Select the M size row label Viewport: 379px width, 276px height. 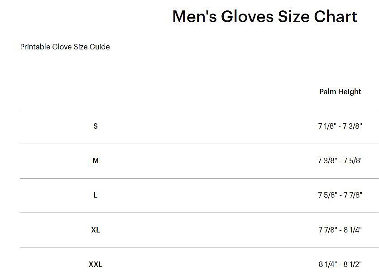pos(95,160)
